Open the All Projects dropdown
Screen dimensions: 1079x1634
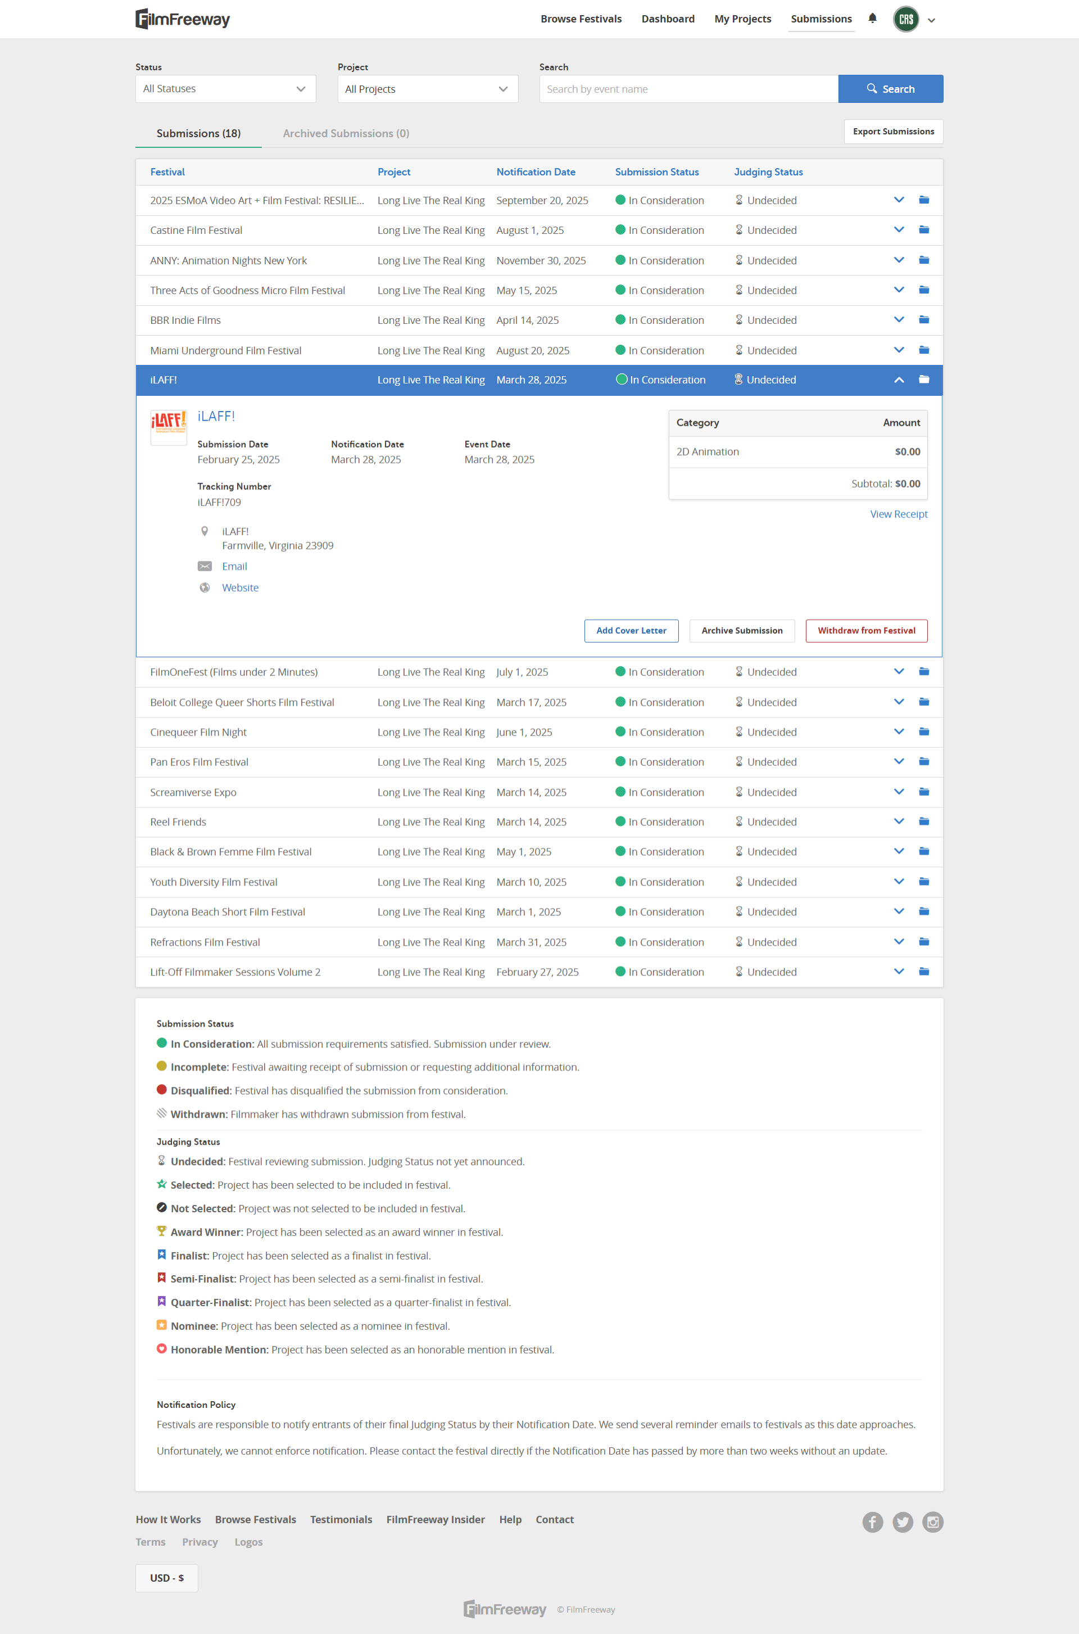(x=427, y=89)
